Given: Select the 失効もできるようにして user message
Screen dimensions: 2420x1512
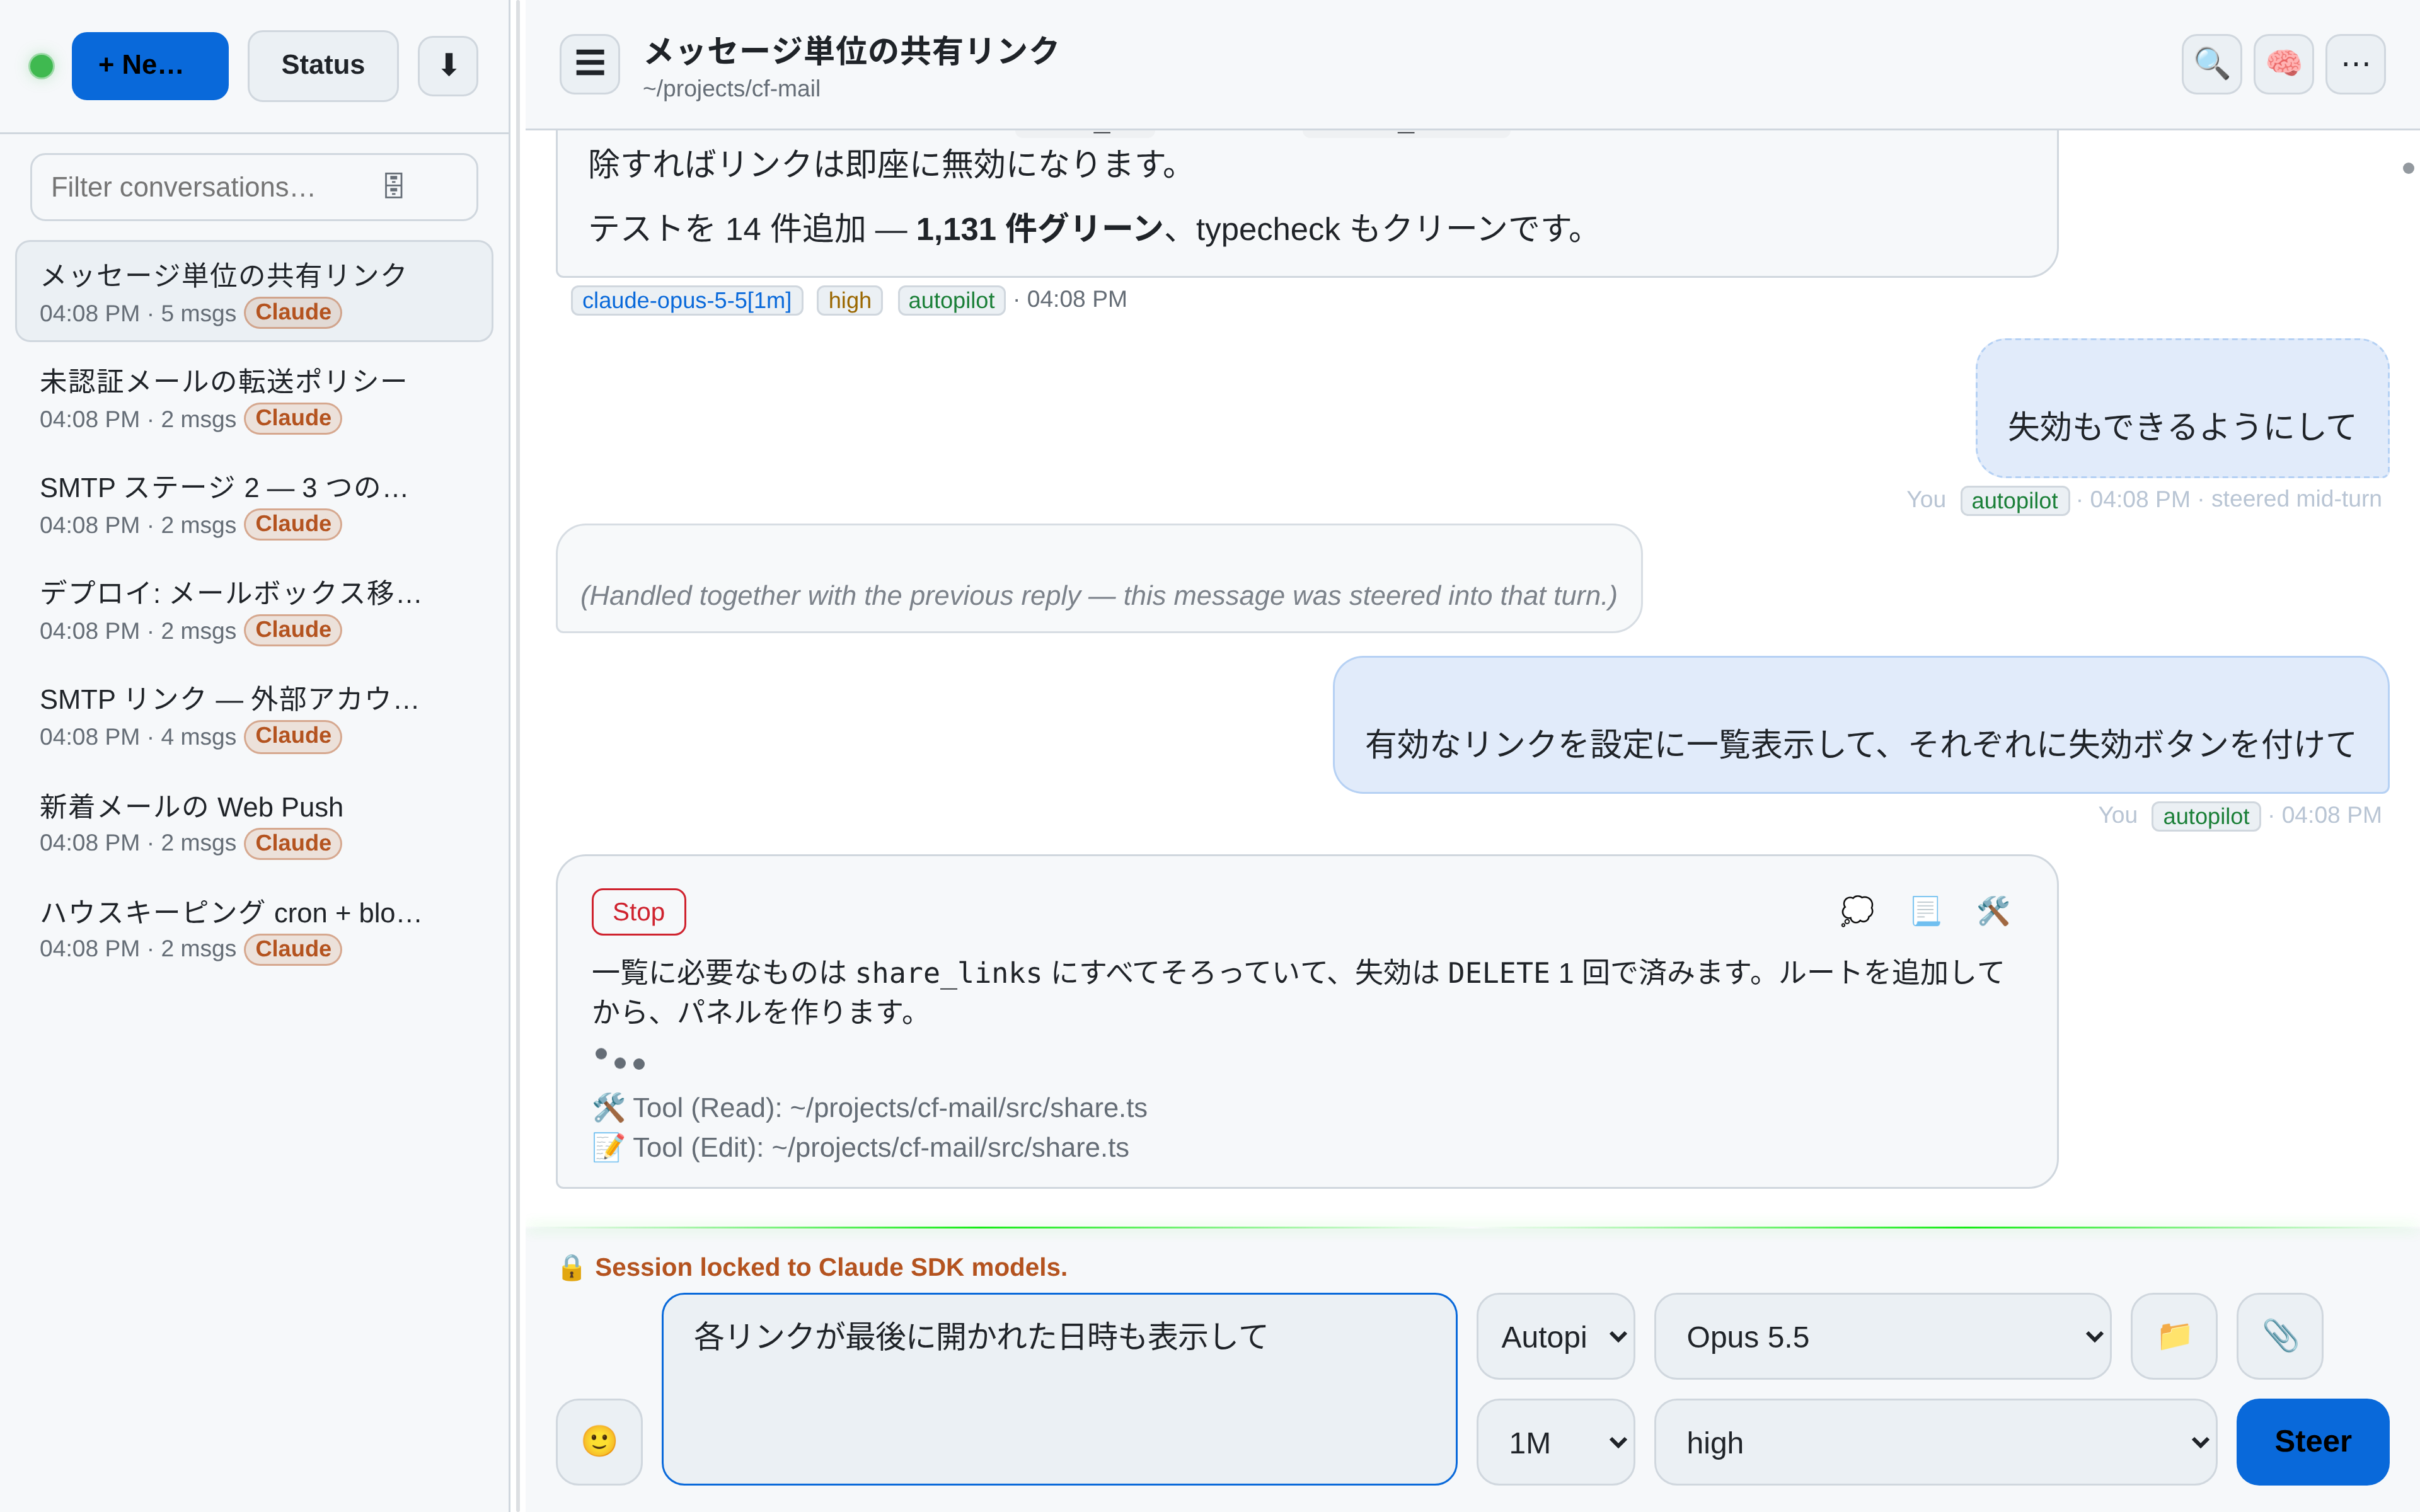Looking at the screenshot, I should pos(2182,408).
